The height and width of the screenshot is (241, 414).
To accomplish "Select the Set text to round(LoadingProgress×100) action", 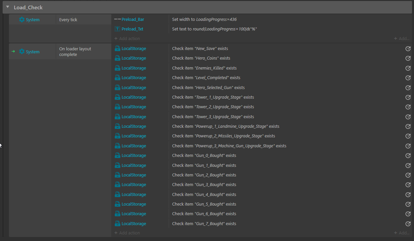I will pos(215,29).
